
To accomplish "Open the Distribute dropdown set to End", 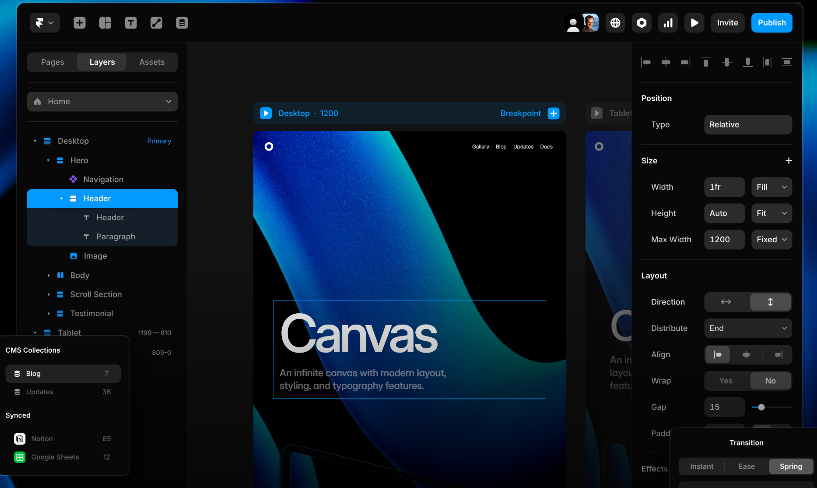I will (x=747, y=328).
